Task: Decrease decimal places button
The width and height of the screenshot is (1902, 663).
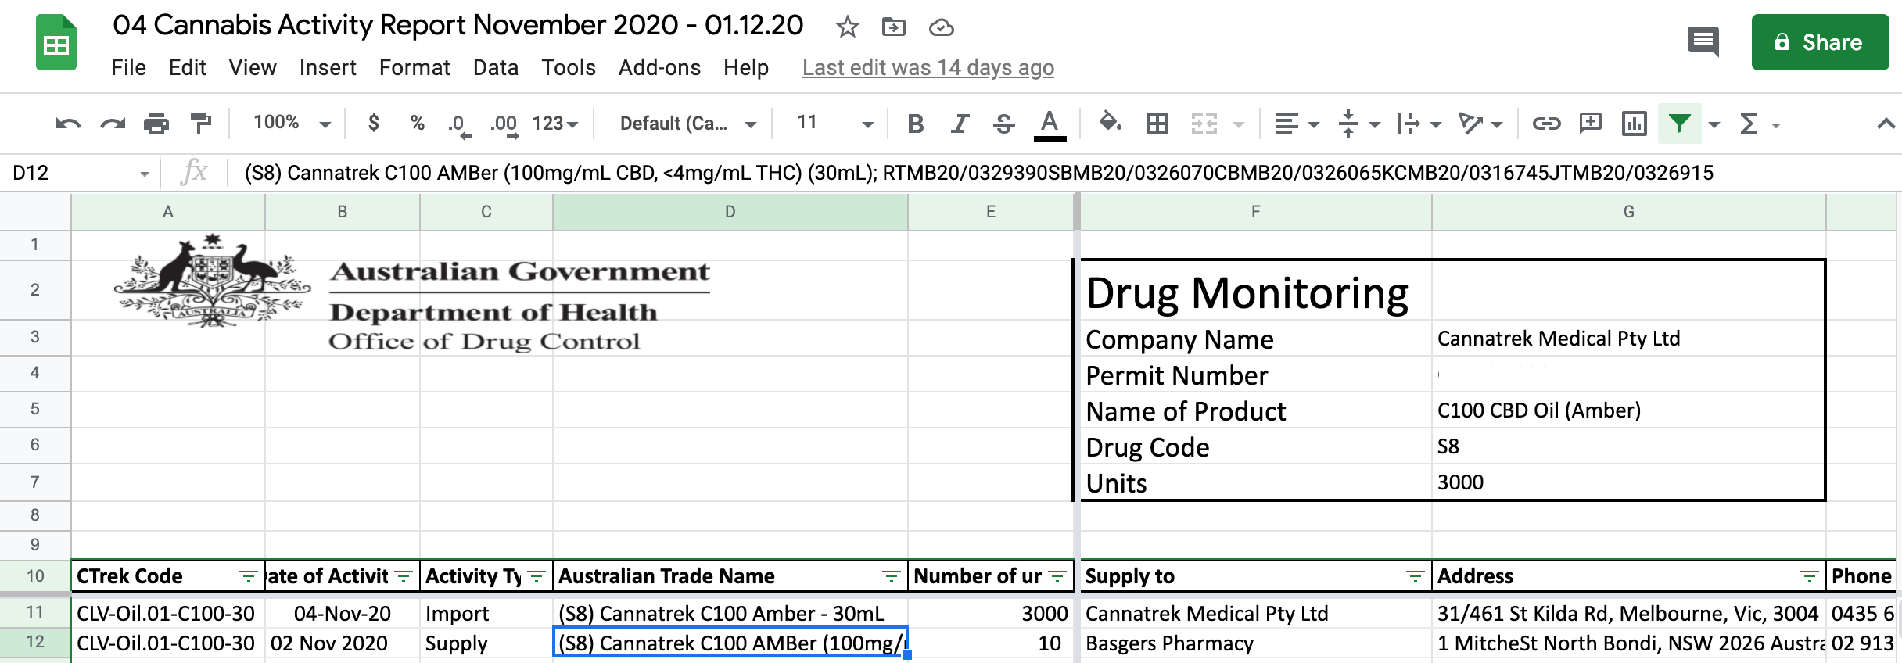Action: point(459,124)
